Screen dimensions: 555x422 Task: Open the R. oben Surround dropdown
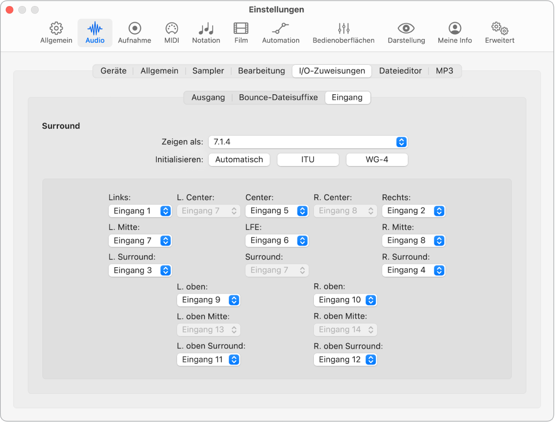[x=345, y=359]
